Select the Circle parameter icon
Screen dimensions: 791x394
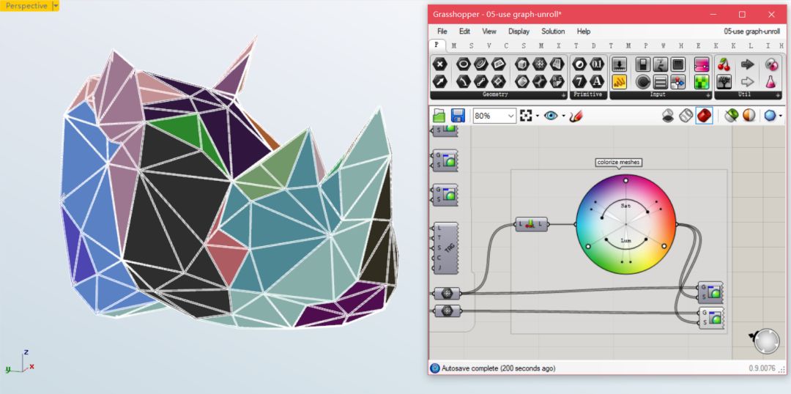tap(464, 64)
